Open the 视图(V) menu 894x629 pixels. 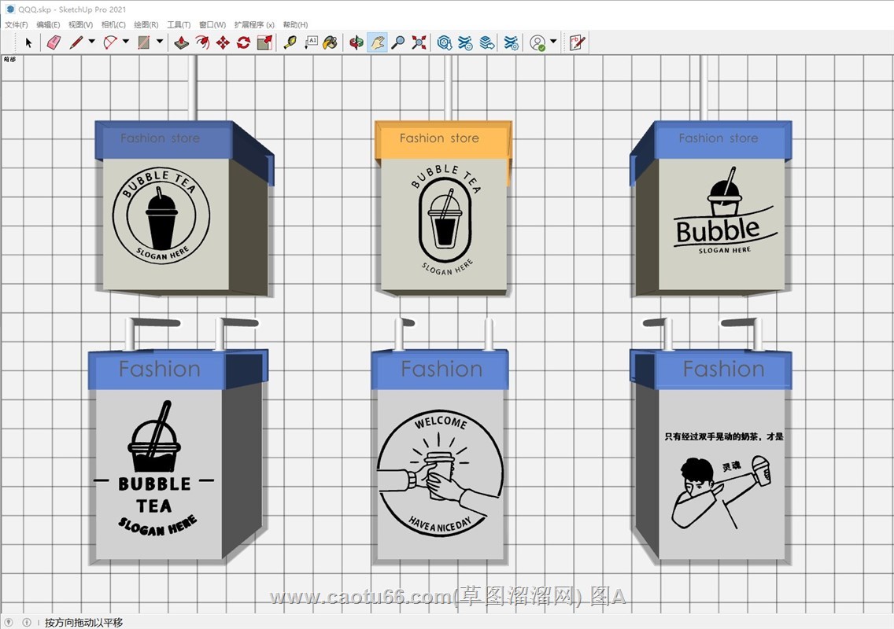tap(80, 24)
